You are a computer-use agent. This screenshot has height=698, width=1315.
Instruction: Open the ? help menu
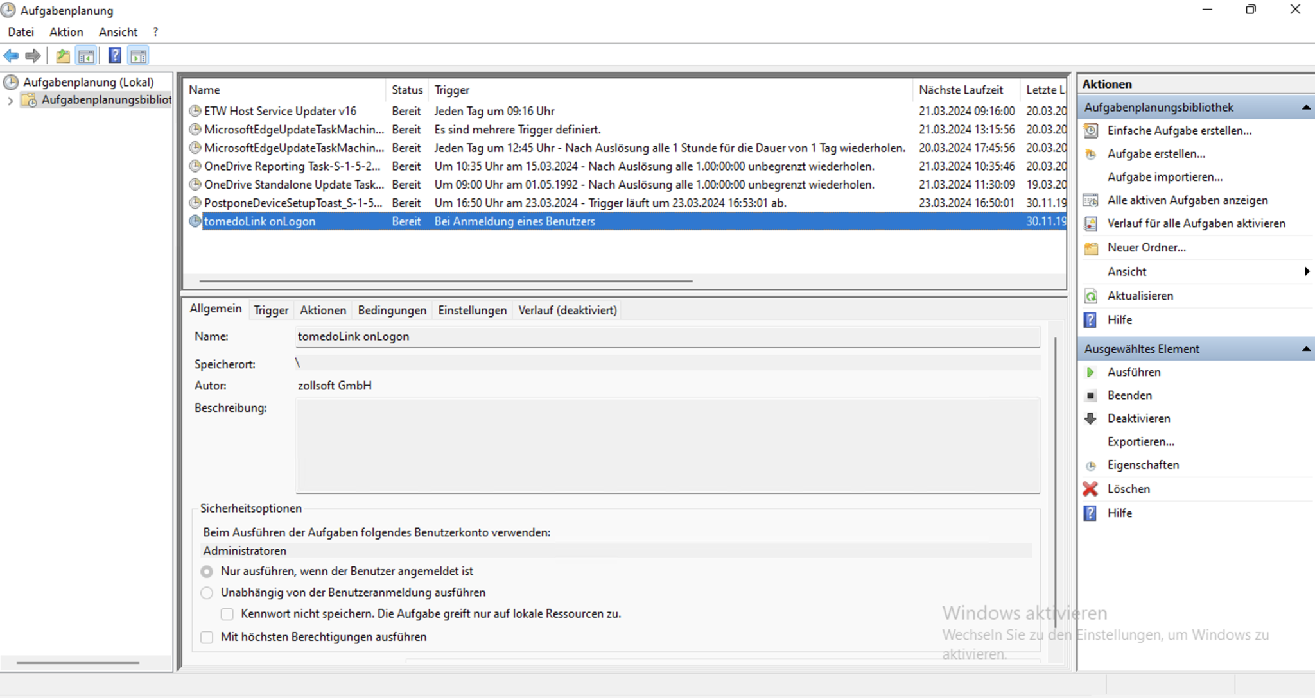(155, 32)
